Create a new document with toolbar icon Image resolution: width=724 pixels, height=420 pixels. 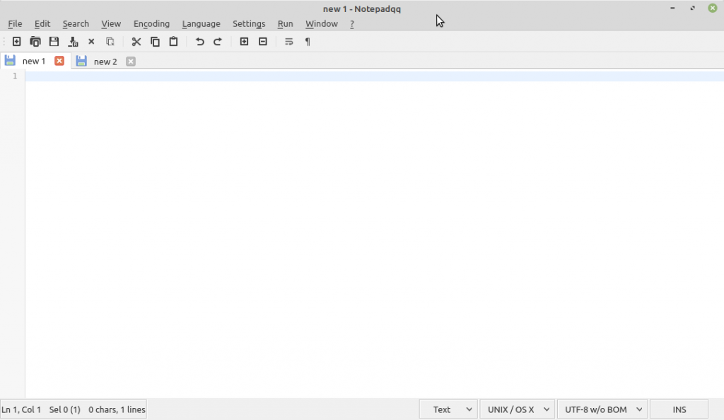pyautogui.click(x=17, y=42)
